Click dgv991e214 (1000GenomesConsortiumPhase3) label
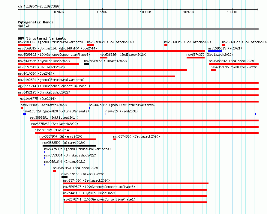Viewport: 267px width, 214px height. tap(54, 86)
